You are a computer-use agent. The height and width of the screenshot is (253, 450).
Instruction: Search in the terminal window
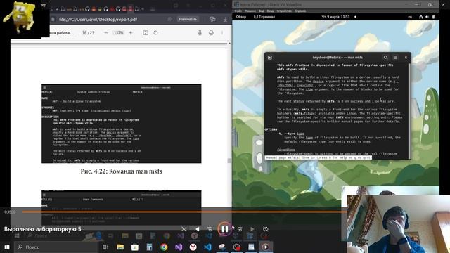(x=385, y=58)
